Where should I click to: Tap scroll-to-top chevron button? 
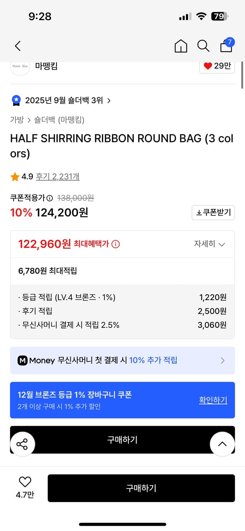click(222, 444)
